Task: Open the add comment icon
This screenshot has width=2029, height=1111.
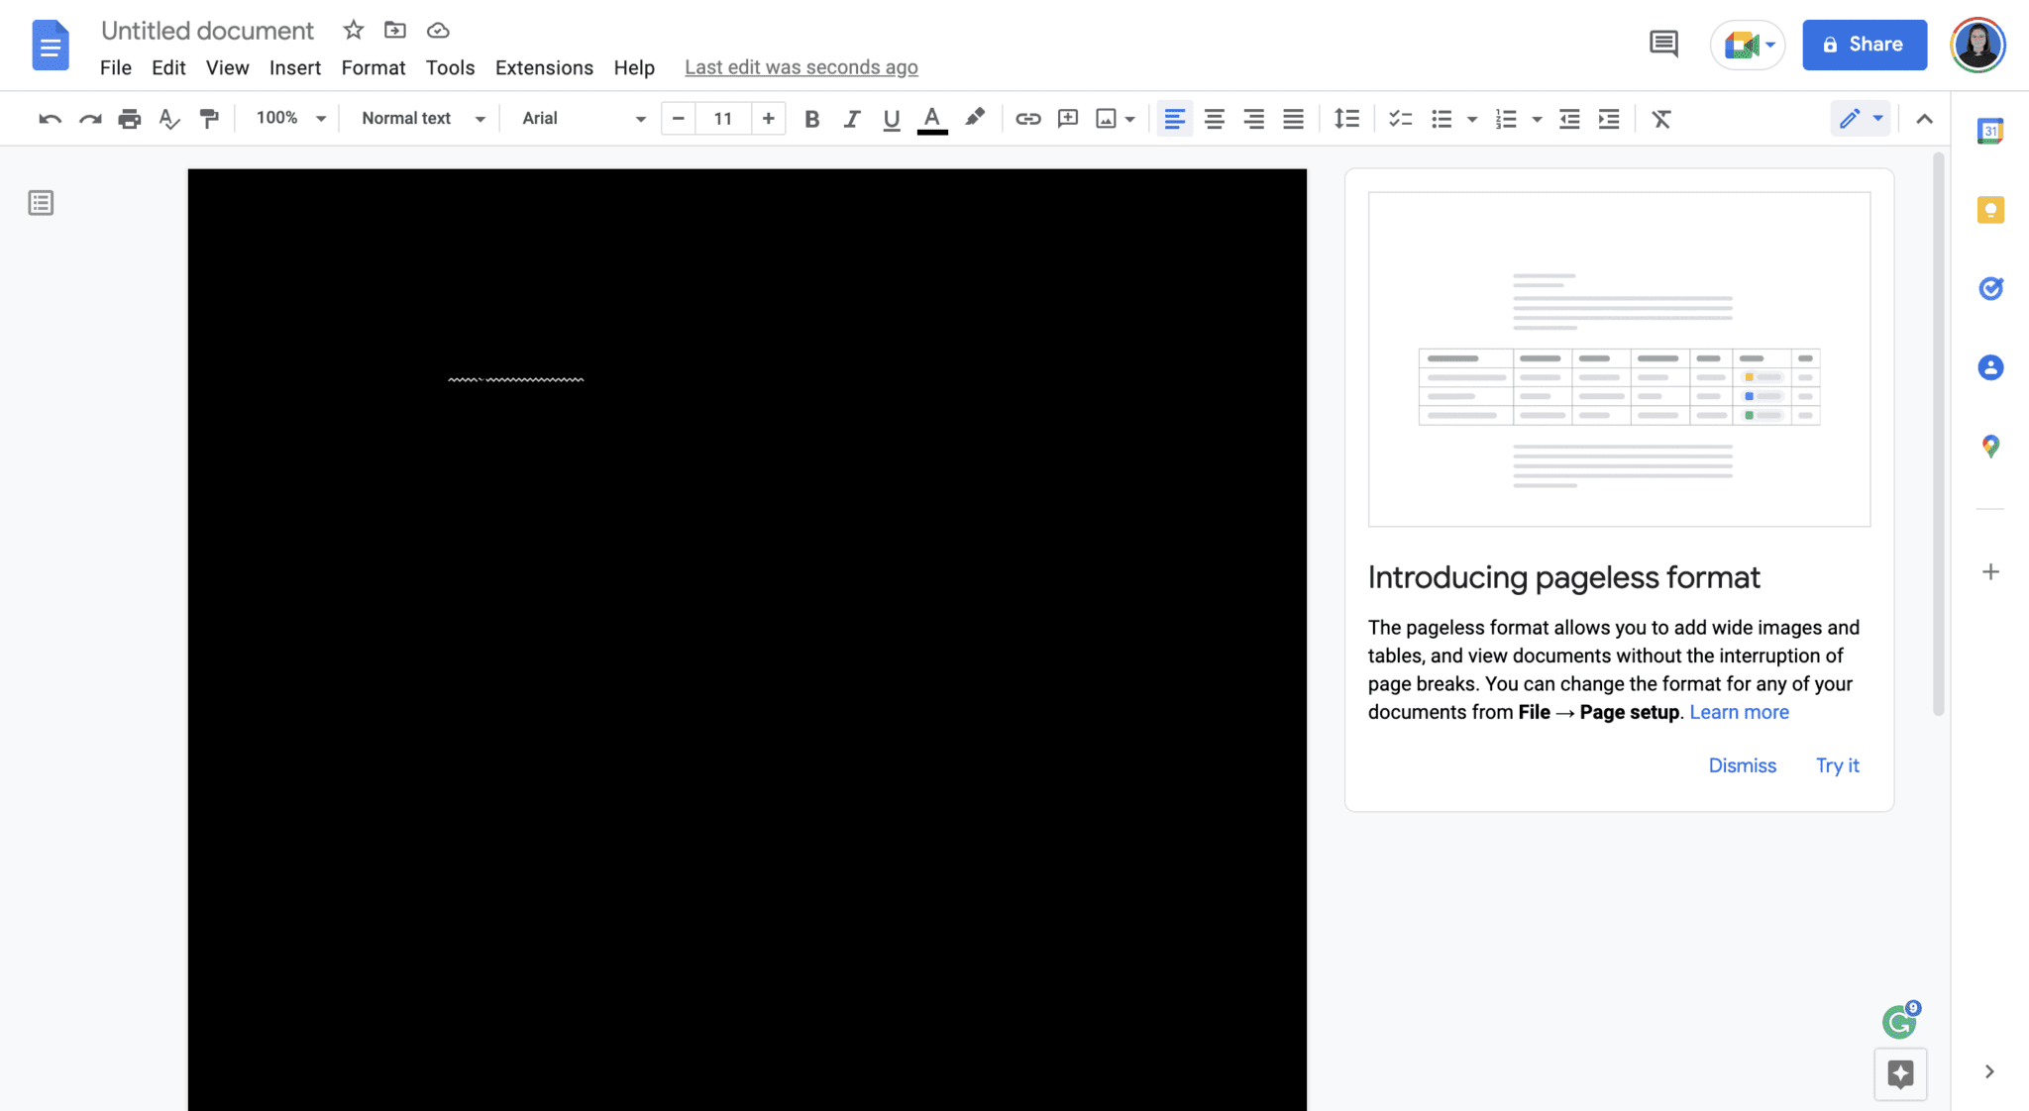Action: click(x=1067, y=119)
